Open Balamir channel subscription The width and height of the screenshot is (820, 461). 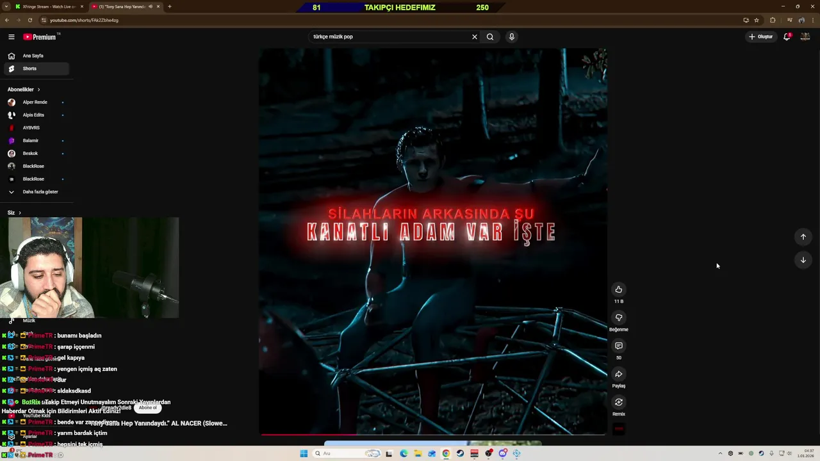[x=35, y=141]
